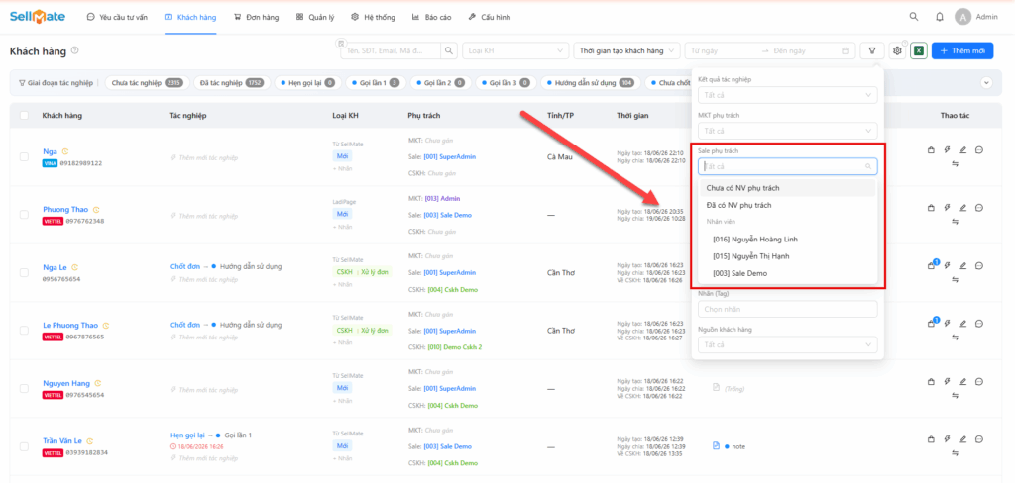1015x483 pixels.
Task: Click the transfer arrows icon in Nga's row
Action: pyautogui.click(x=955, y=164)
